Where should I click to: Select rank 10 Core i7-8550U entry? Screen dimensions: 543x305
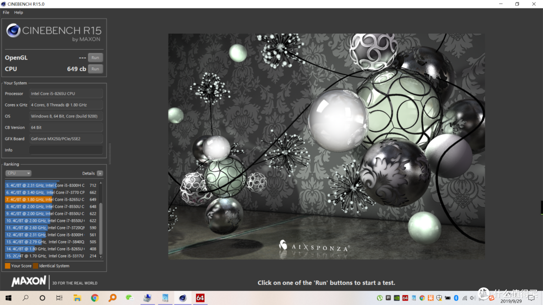51,221
